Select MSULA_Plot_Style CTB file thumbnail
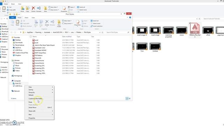224x126 pixels. pyautogui.click(x=195, y=30)
